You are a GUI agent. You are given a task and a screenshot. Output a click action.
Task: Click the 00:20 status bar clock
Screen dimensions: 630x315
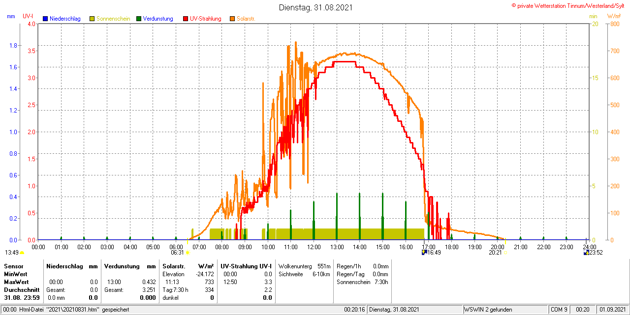click(x=583, y=310)
